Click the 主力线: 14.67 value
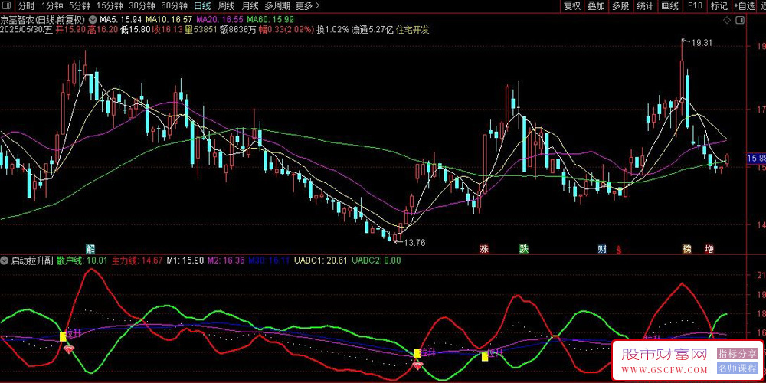Viewport: 766px width, 383px height. pyautogui.click(x=137, y=260)
